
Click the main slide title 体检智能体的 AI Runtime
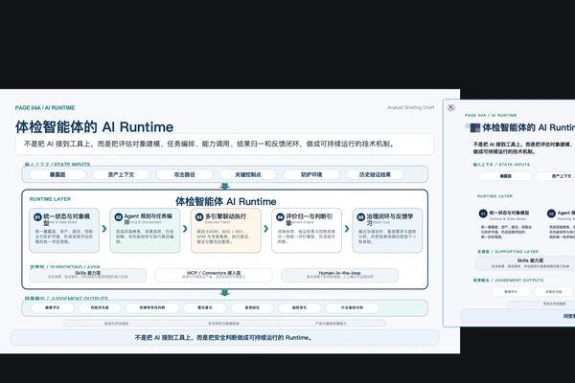click(x=94, y=127)
